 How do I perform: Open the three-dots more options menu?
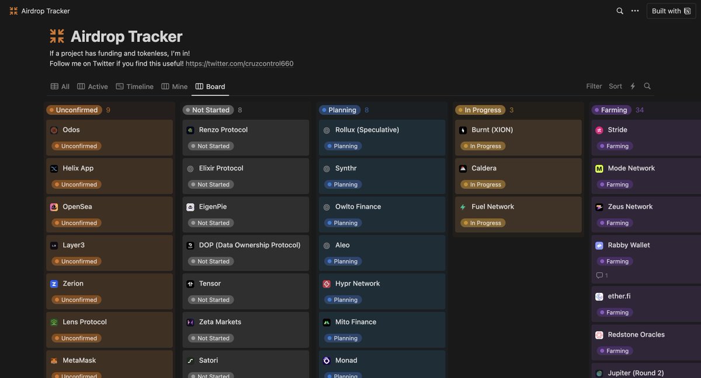click(635, 11)
